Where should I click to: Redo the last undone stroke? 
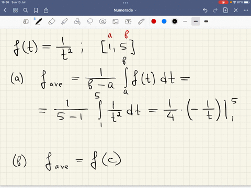point(215,10)
